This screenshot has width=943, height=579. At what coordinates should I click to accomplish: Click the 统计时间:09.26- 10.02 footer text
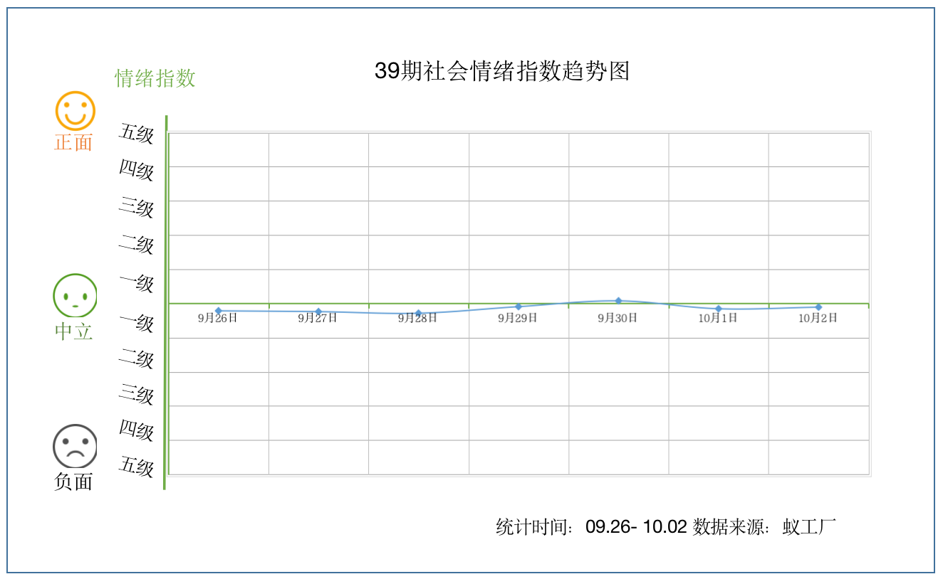click(x=591, y=527)
